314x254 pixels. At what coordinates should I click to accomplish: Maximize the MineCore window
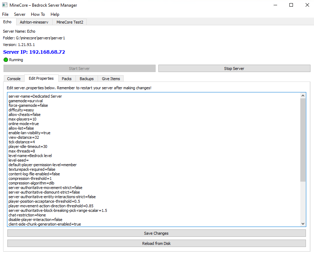291,5
